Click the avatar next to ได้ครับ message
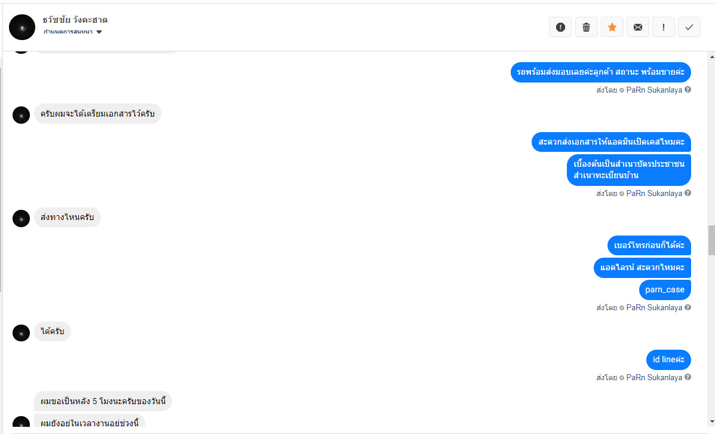The image size is (715, 434). pyautogui.click(x=21, y=333)
